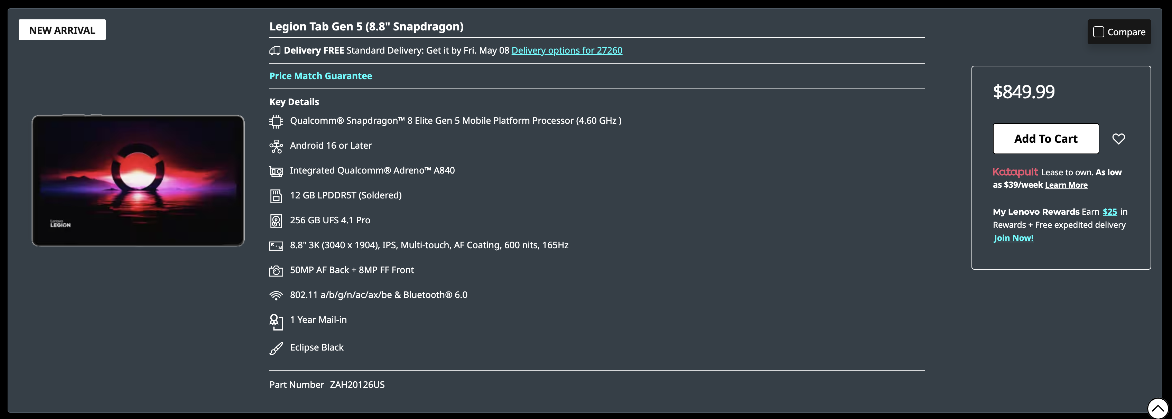The width and height of the screenshot is (1172, 419).
Task: Open Katapult Learn More link
Action: point(1066,185)
